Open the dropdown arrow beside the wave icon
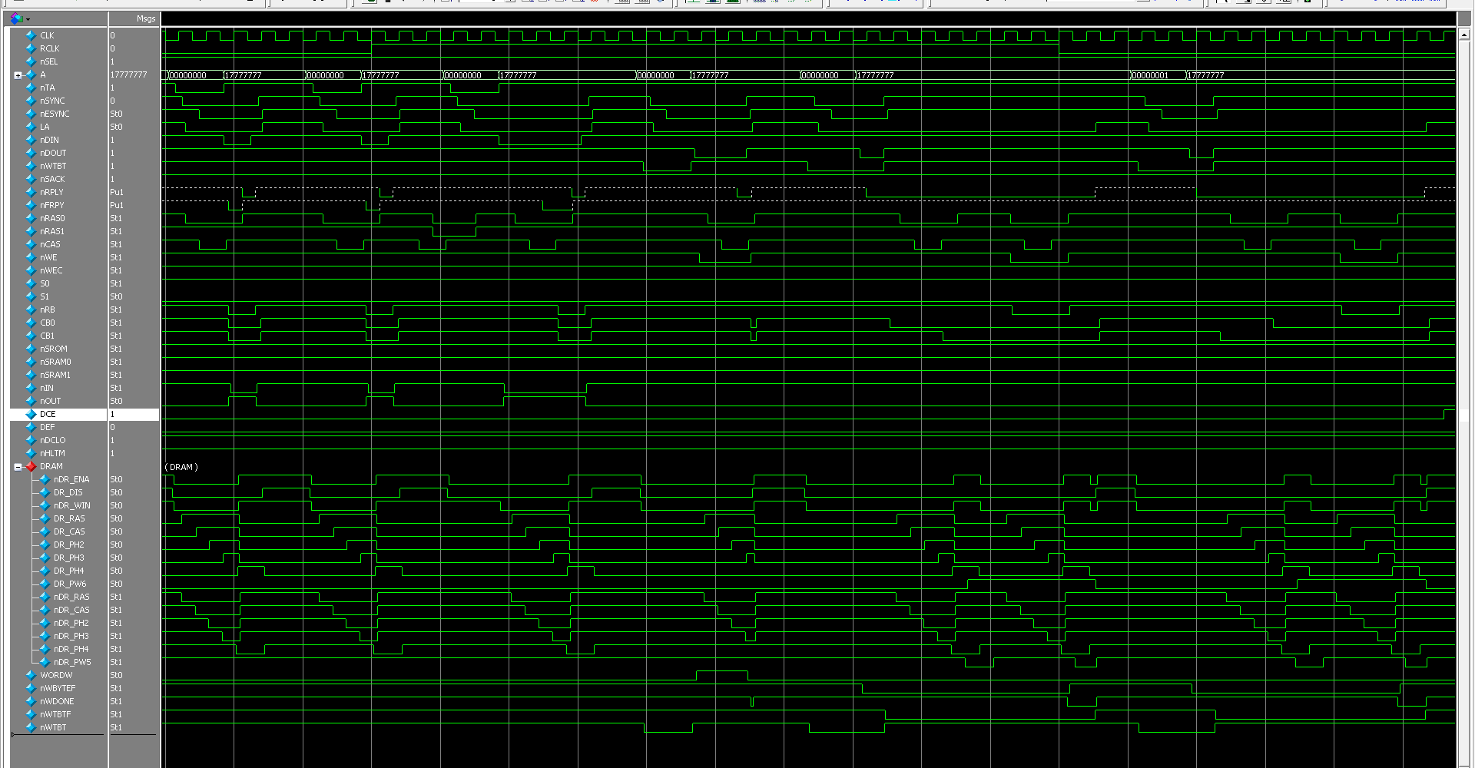This screenshot has height=768, width=1475. [x=28, y=19]
